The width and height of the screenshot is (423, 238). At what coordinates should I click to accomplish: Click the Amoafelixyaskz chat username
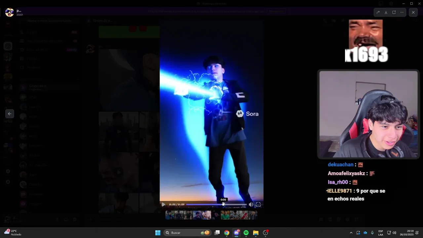coord(346,174)
